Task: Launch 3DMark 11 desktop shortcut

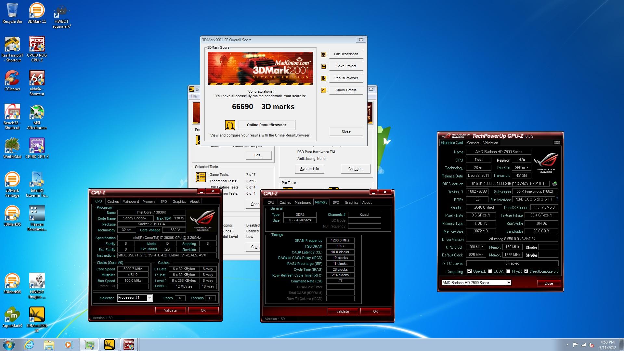Action: [x=37, y=13]
